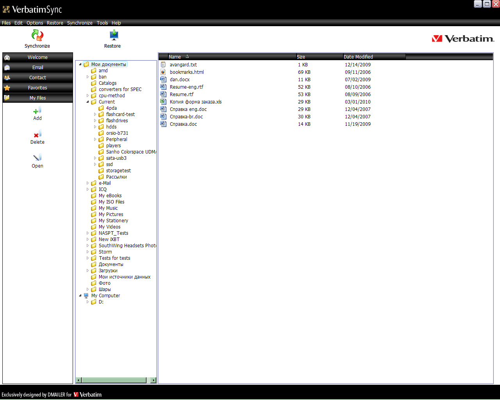Click the house icon beside Welcome
Screen dimensions: 500x400
pyautogui.click(x=7, y=57)
